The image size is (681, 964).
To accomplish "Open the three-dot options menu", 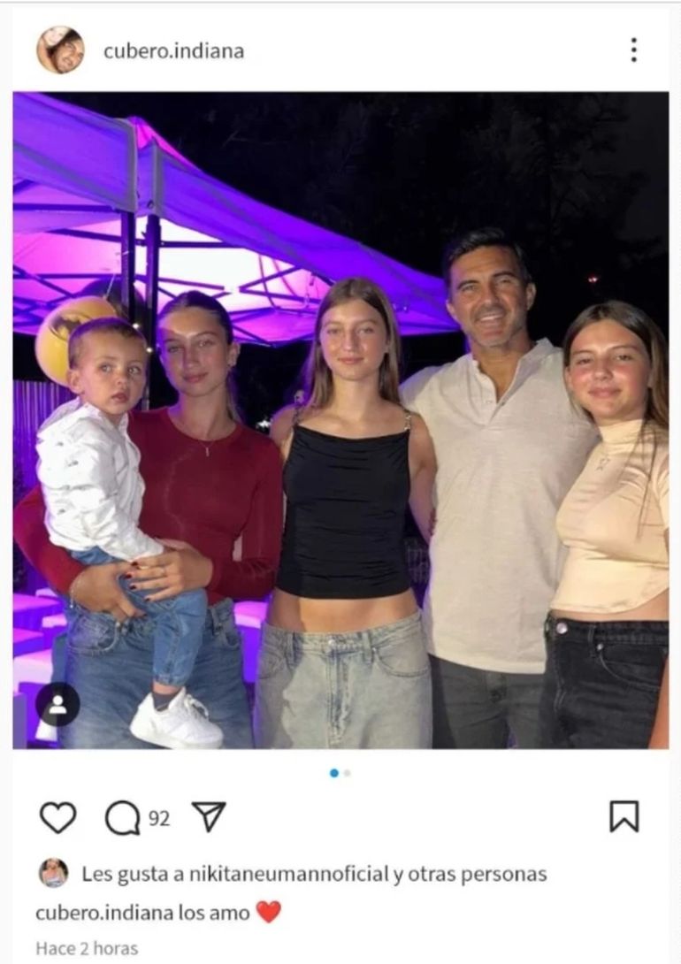I will click(633, 50).
